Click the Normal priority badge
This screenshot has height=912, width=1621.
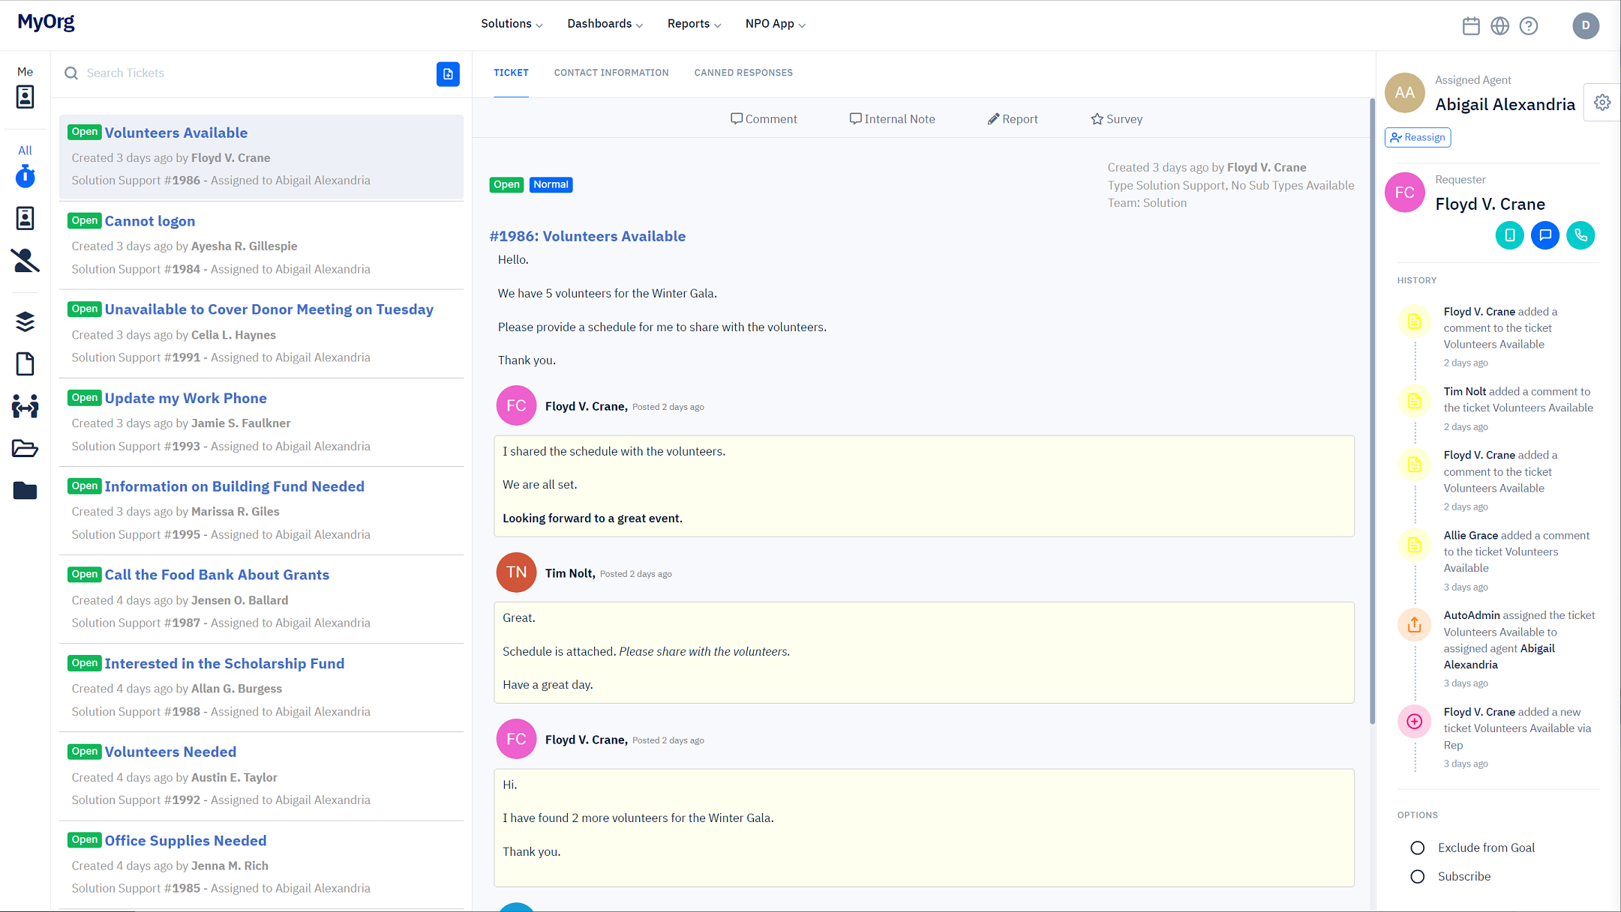click(551, 184)
